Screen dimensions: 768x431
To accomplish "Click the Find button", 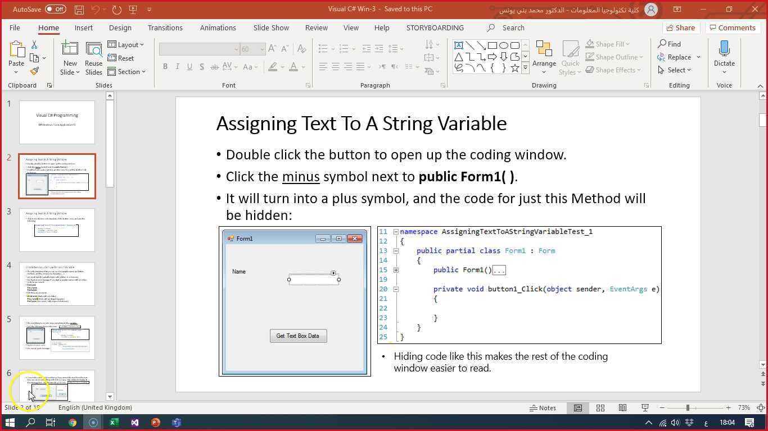I will point(669,44).
